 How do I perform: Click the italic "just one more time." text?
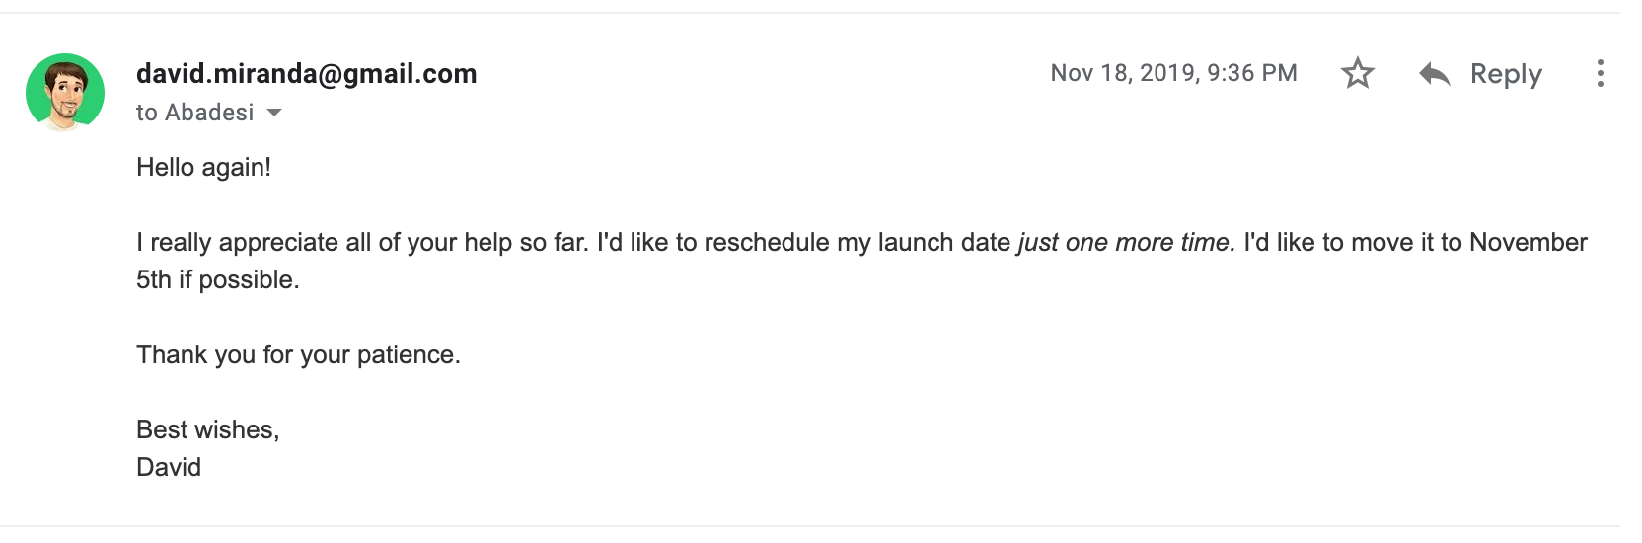[1126, 243]
